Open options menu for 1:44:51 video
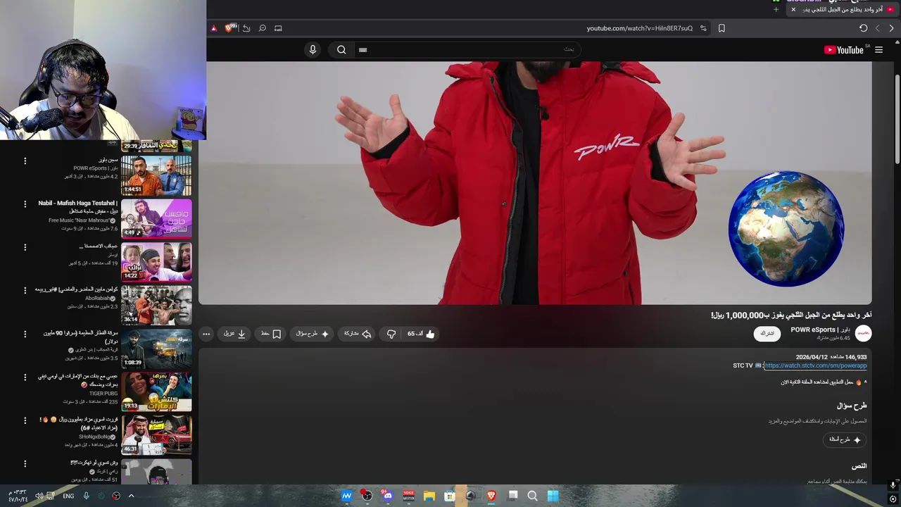Screen dimensions: 901x507 click(x=25, y=161)
